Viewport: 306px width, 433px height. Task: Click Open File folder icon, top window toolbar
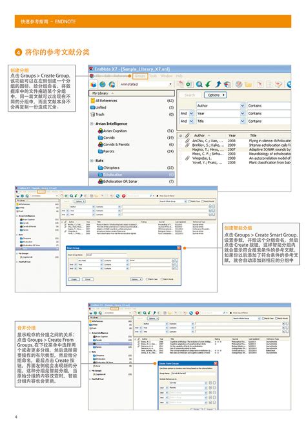tap(249, 84)
